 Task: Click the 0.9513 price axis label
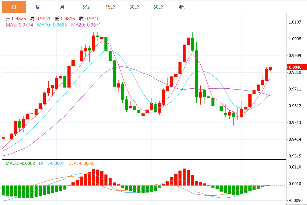tap(295, 123)
